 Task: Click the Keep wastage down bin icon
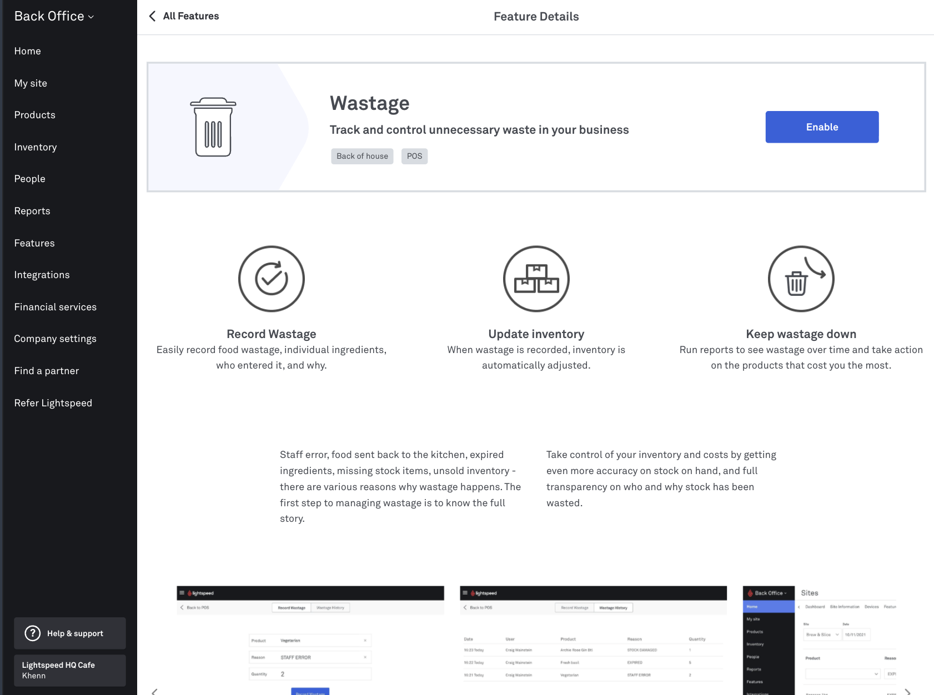coord(801,279)
